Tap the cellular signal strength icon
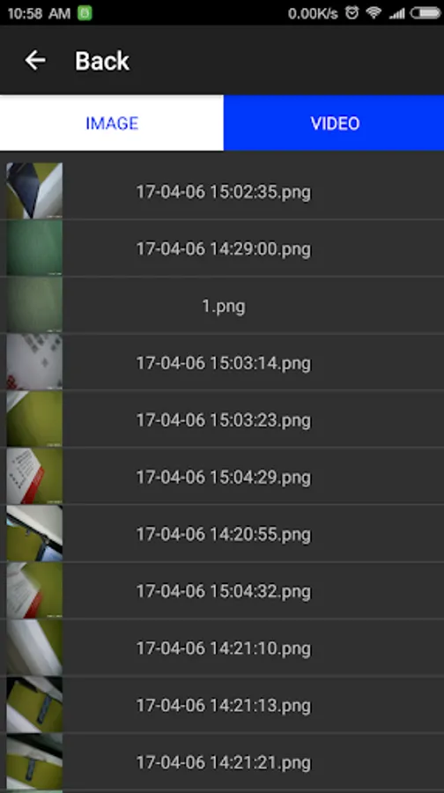 point(397,13)
